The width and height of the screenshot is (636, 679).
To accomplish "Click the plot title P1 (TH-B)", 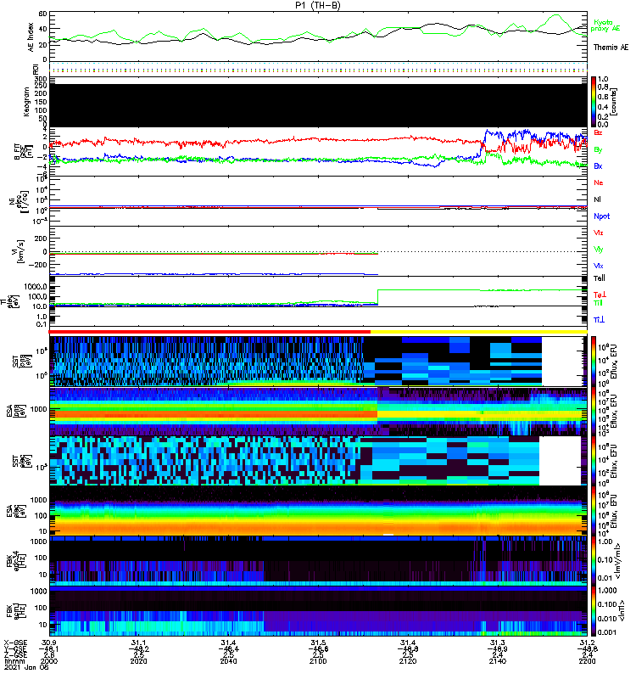I will point(317,5).
